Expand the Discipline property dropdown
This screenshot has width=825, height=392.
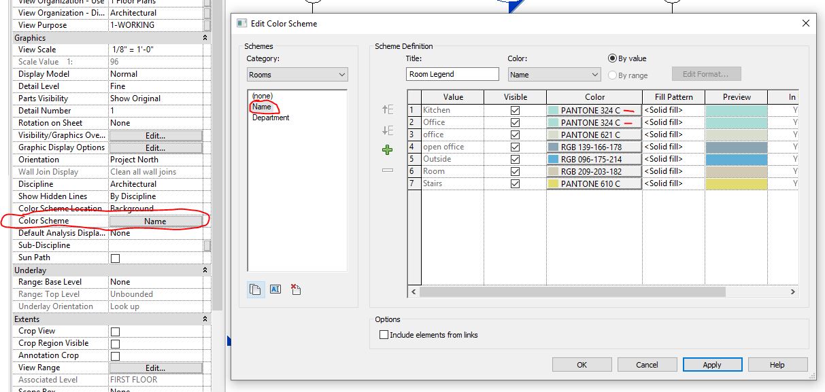pyautogui.click(x=158, y=183)
